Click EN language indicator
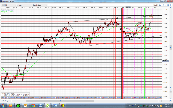Screen dimensions: 173x108 (130, 105)
